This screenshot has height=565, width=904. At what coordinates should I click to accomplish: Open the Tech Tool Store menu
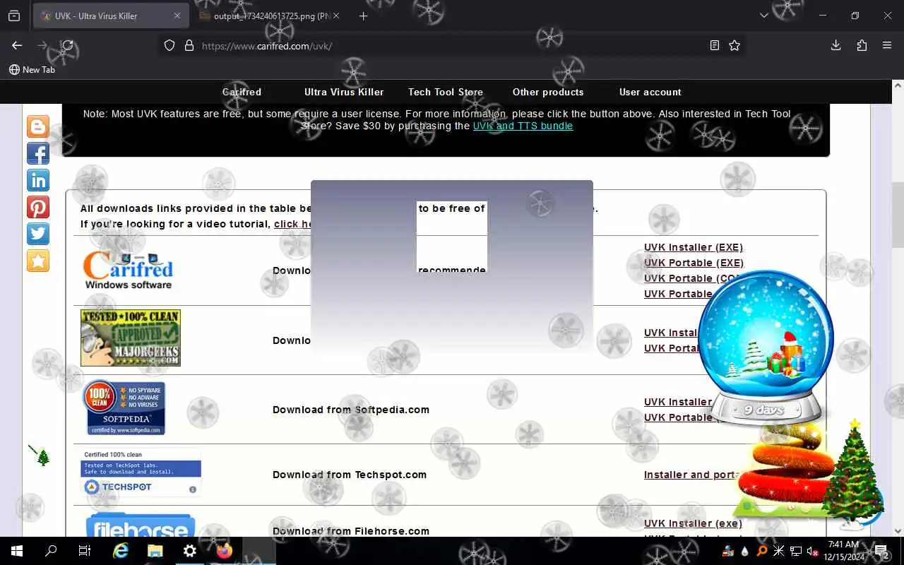[446, 92]
